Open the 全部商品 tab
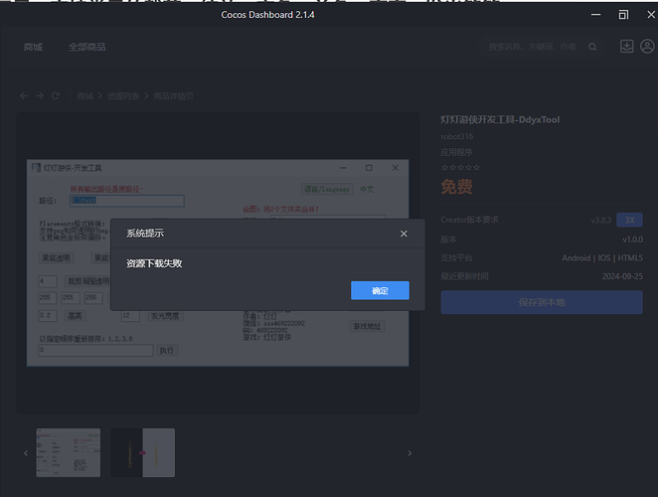The height and width of the screenshot is (497, 658). coord(86,47)
